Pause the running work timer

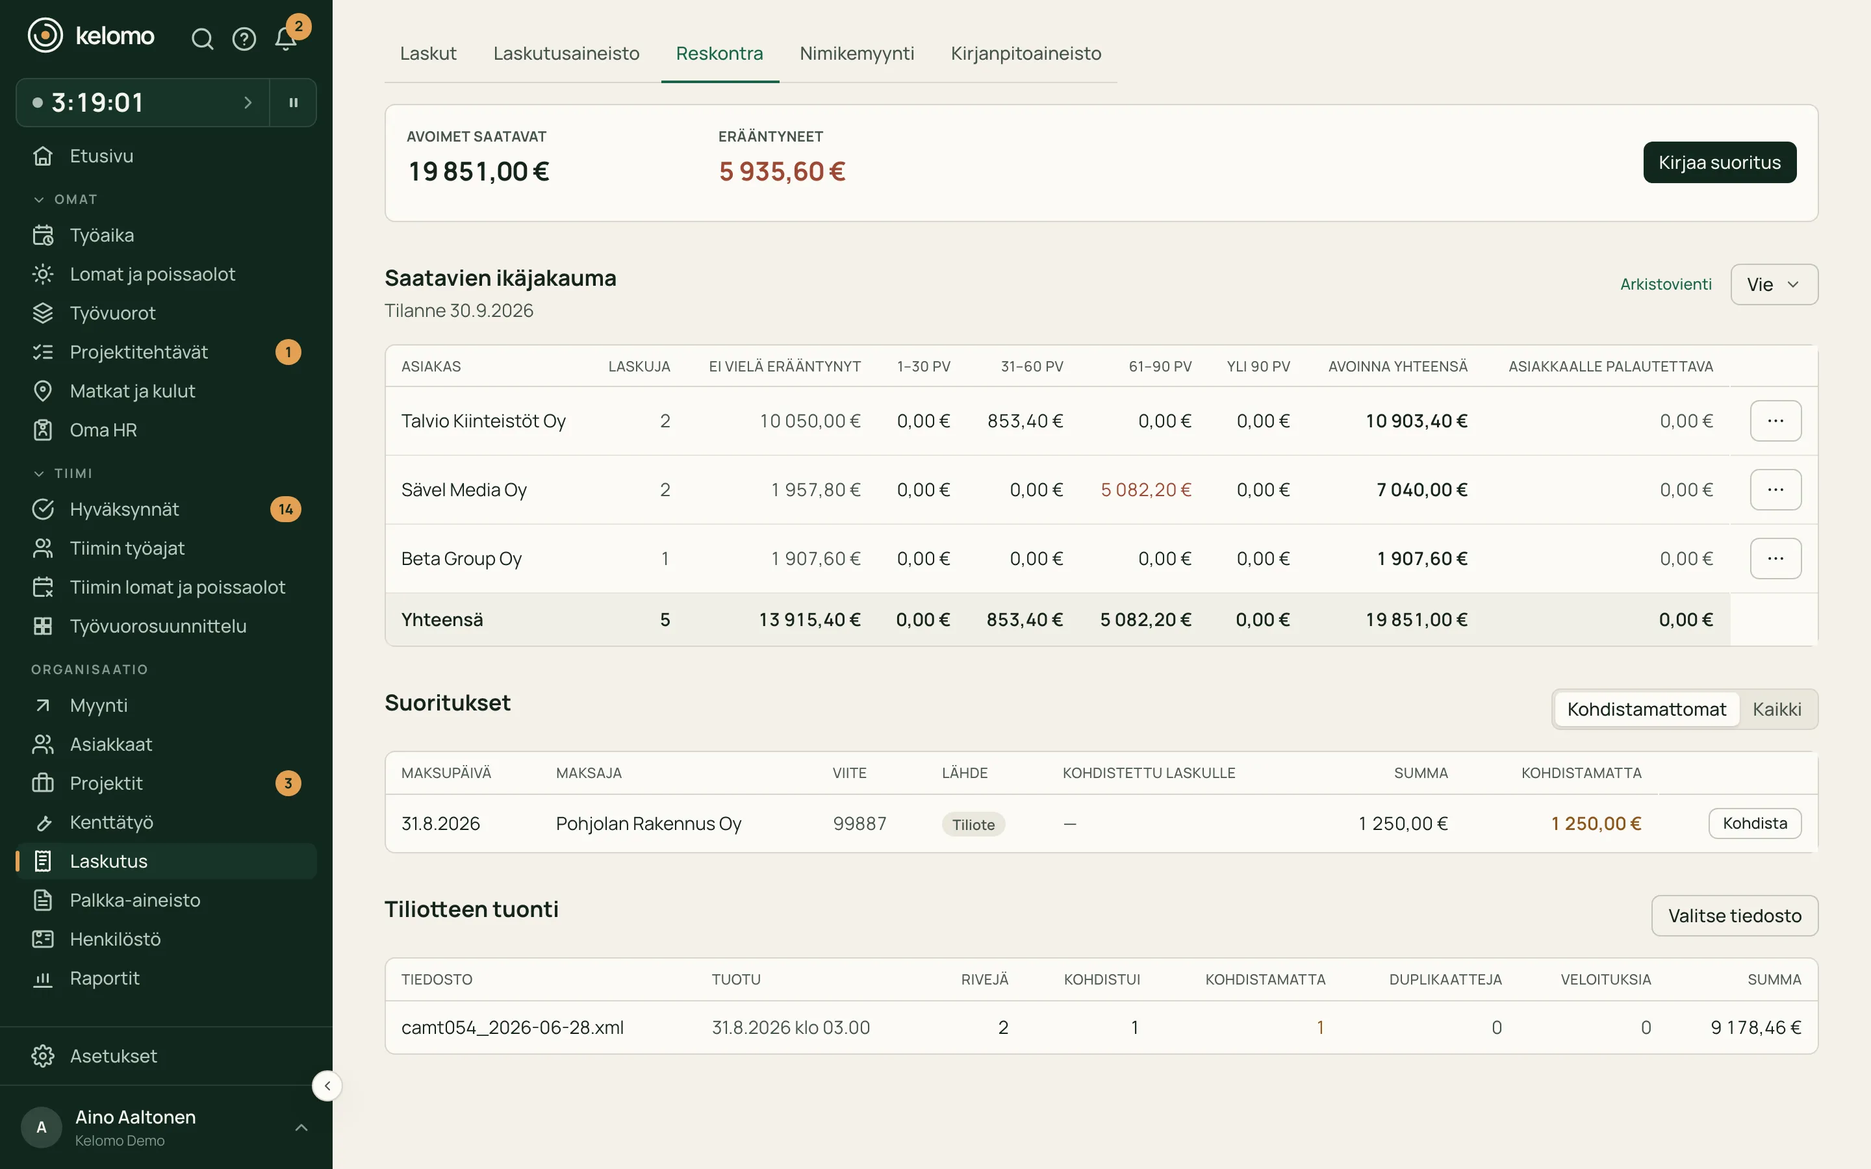[x=293, y=102]
